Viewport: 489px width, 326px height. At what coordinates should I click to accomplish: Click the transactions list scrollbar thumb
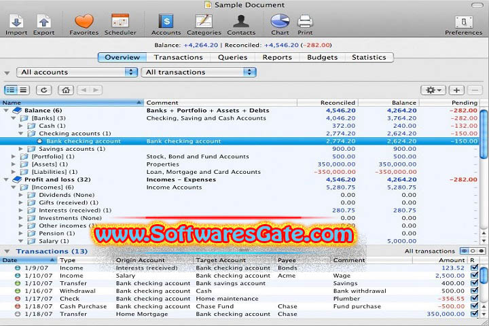tap(484, 276)
